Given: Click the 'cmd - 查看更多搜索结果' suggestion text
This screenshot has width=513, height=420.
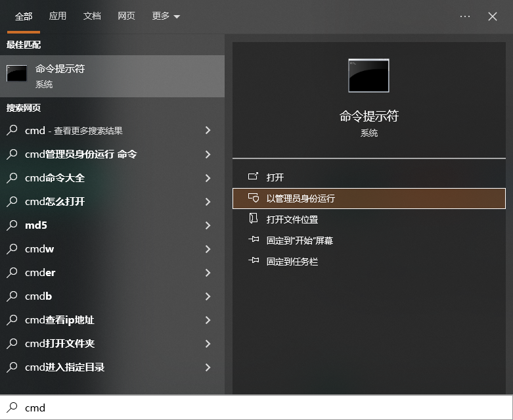Looking at the screenshot, I should [74, 131].
